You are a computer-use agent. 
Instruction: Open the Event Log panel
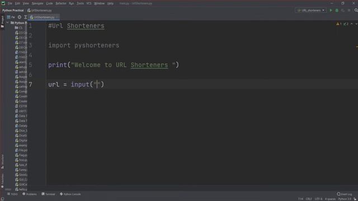click(345, 194)
